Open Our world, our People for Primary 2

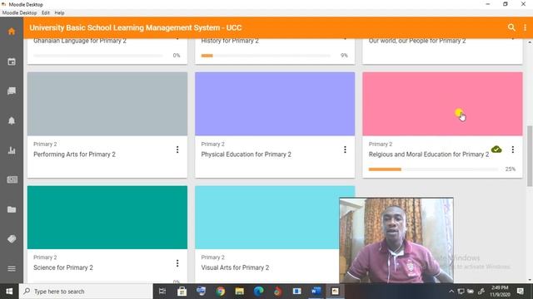point(417,41)
